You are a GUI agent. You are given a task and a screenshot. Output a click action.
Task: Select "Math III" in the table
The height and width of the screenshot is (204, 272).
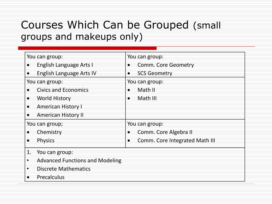[x=147, y=98]
